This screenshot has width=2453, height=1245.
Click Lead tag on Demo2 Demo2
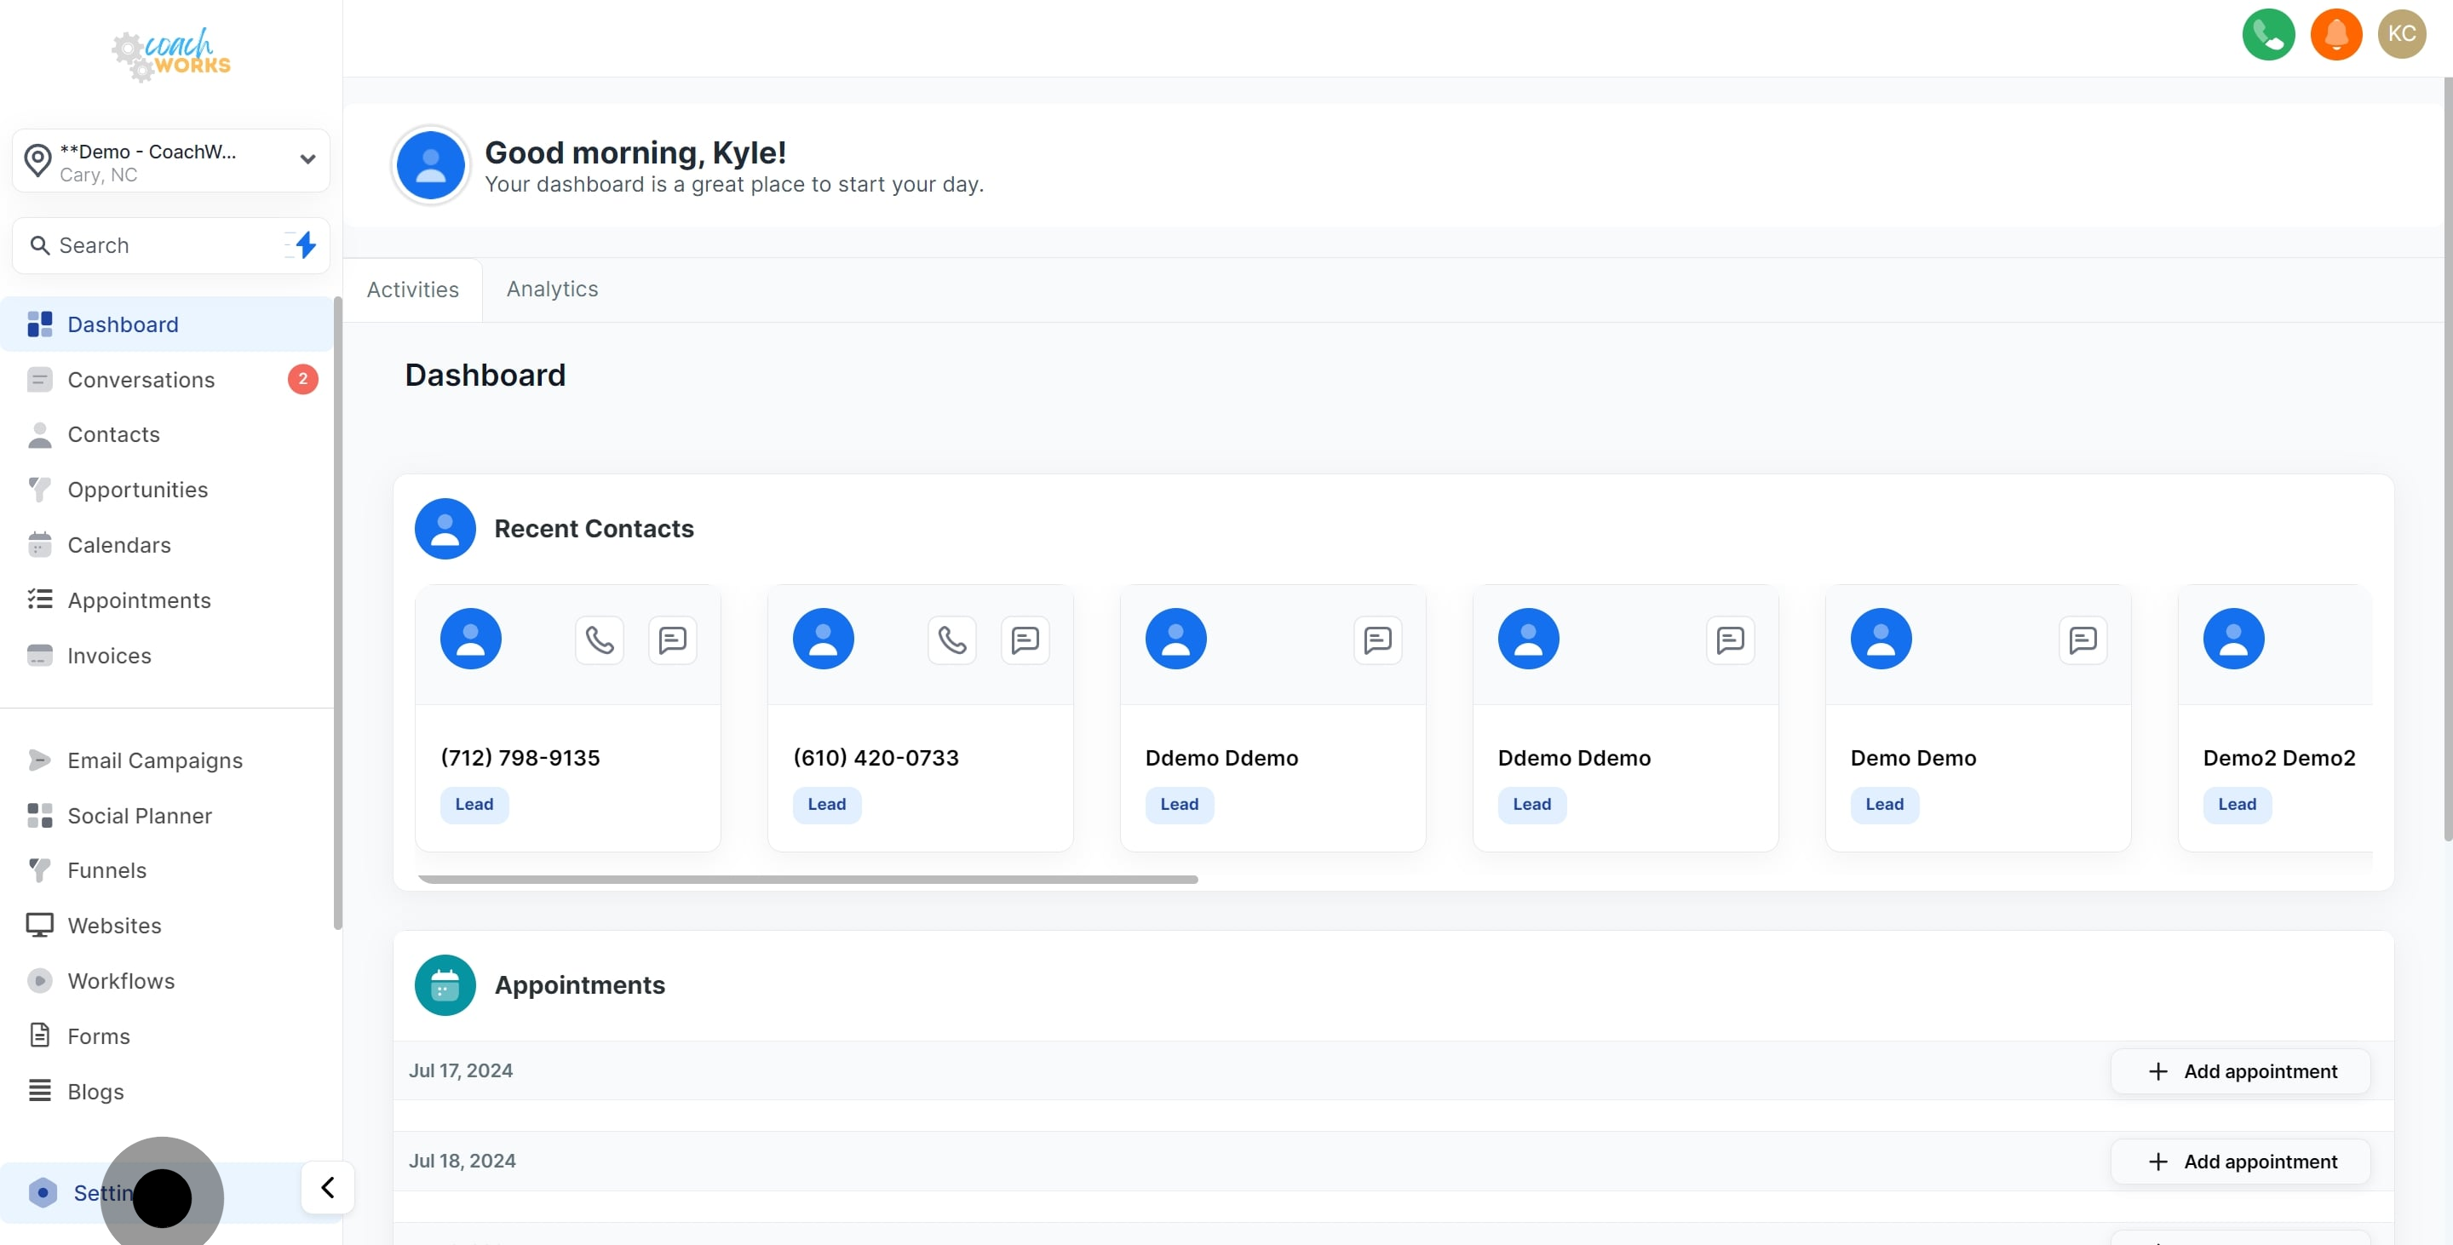pyautogui.click(x=2236, y=804)
